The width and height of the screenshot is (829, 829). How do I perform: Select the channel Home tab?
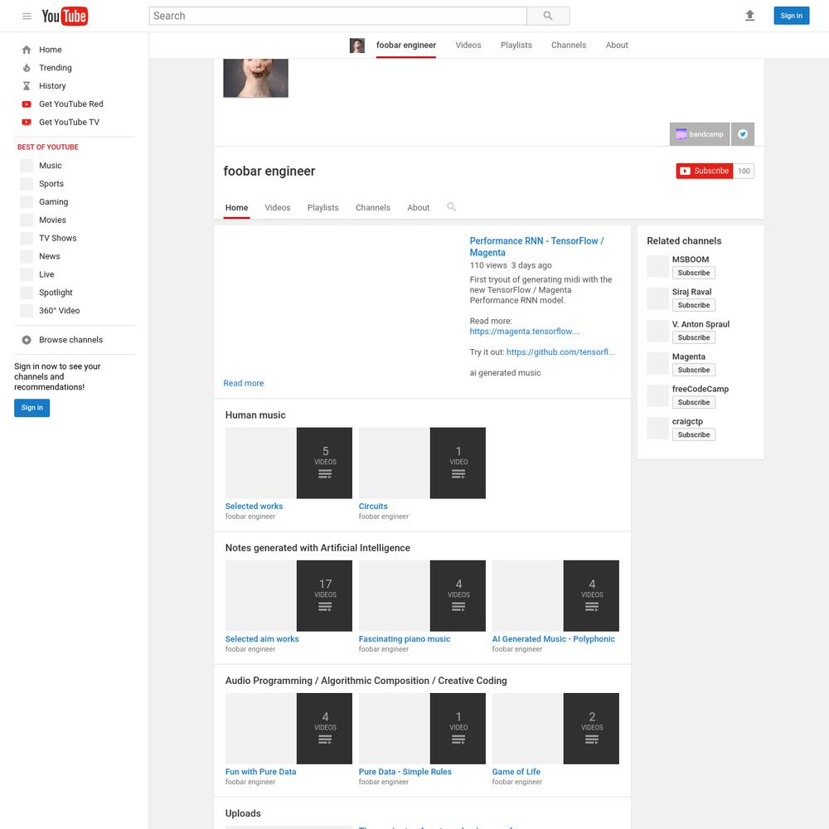[236, 208]
